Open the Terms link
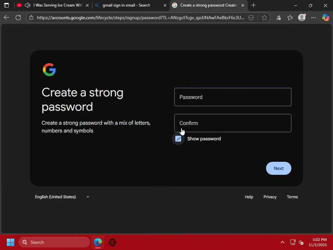Image resolution: width=333 pixels, height=250 pixels. [292, 197]
